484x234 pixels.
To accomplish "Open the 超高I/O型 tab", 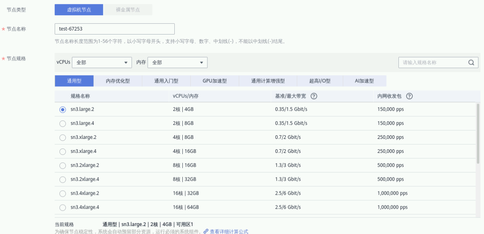I will [320, 81].
